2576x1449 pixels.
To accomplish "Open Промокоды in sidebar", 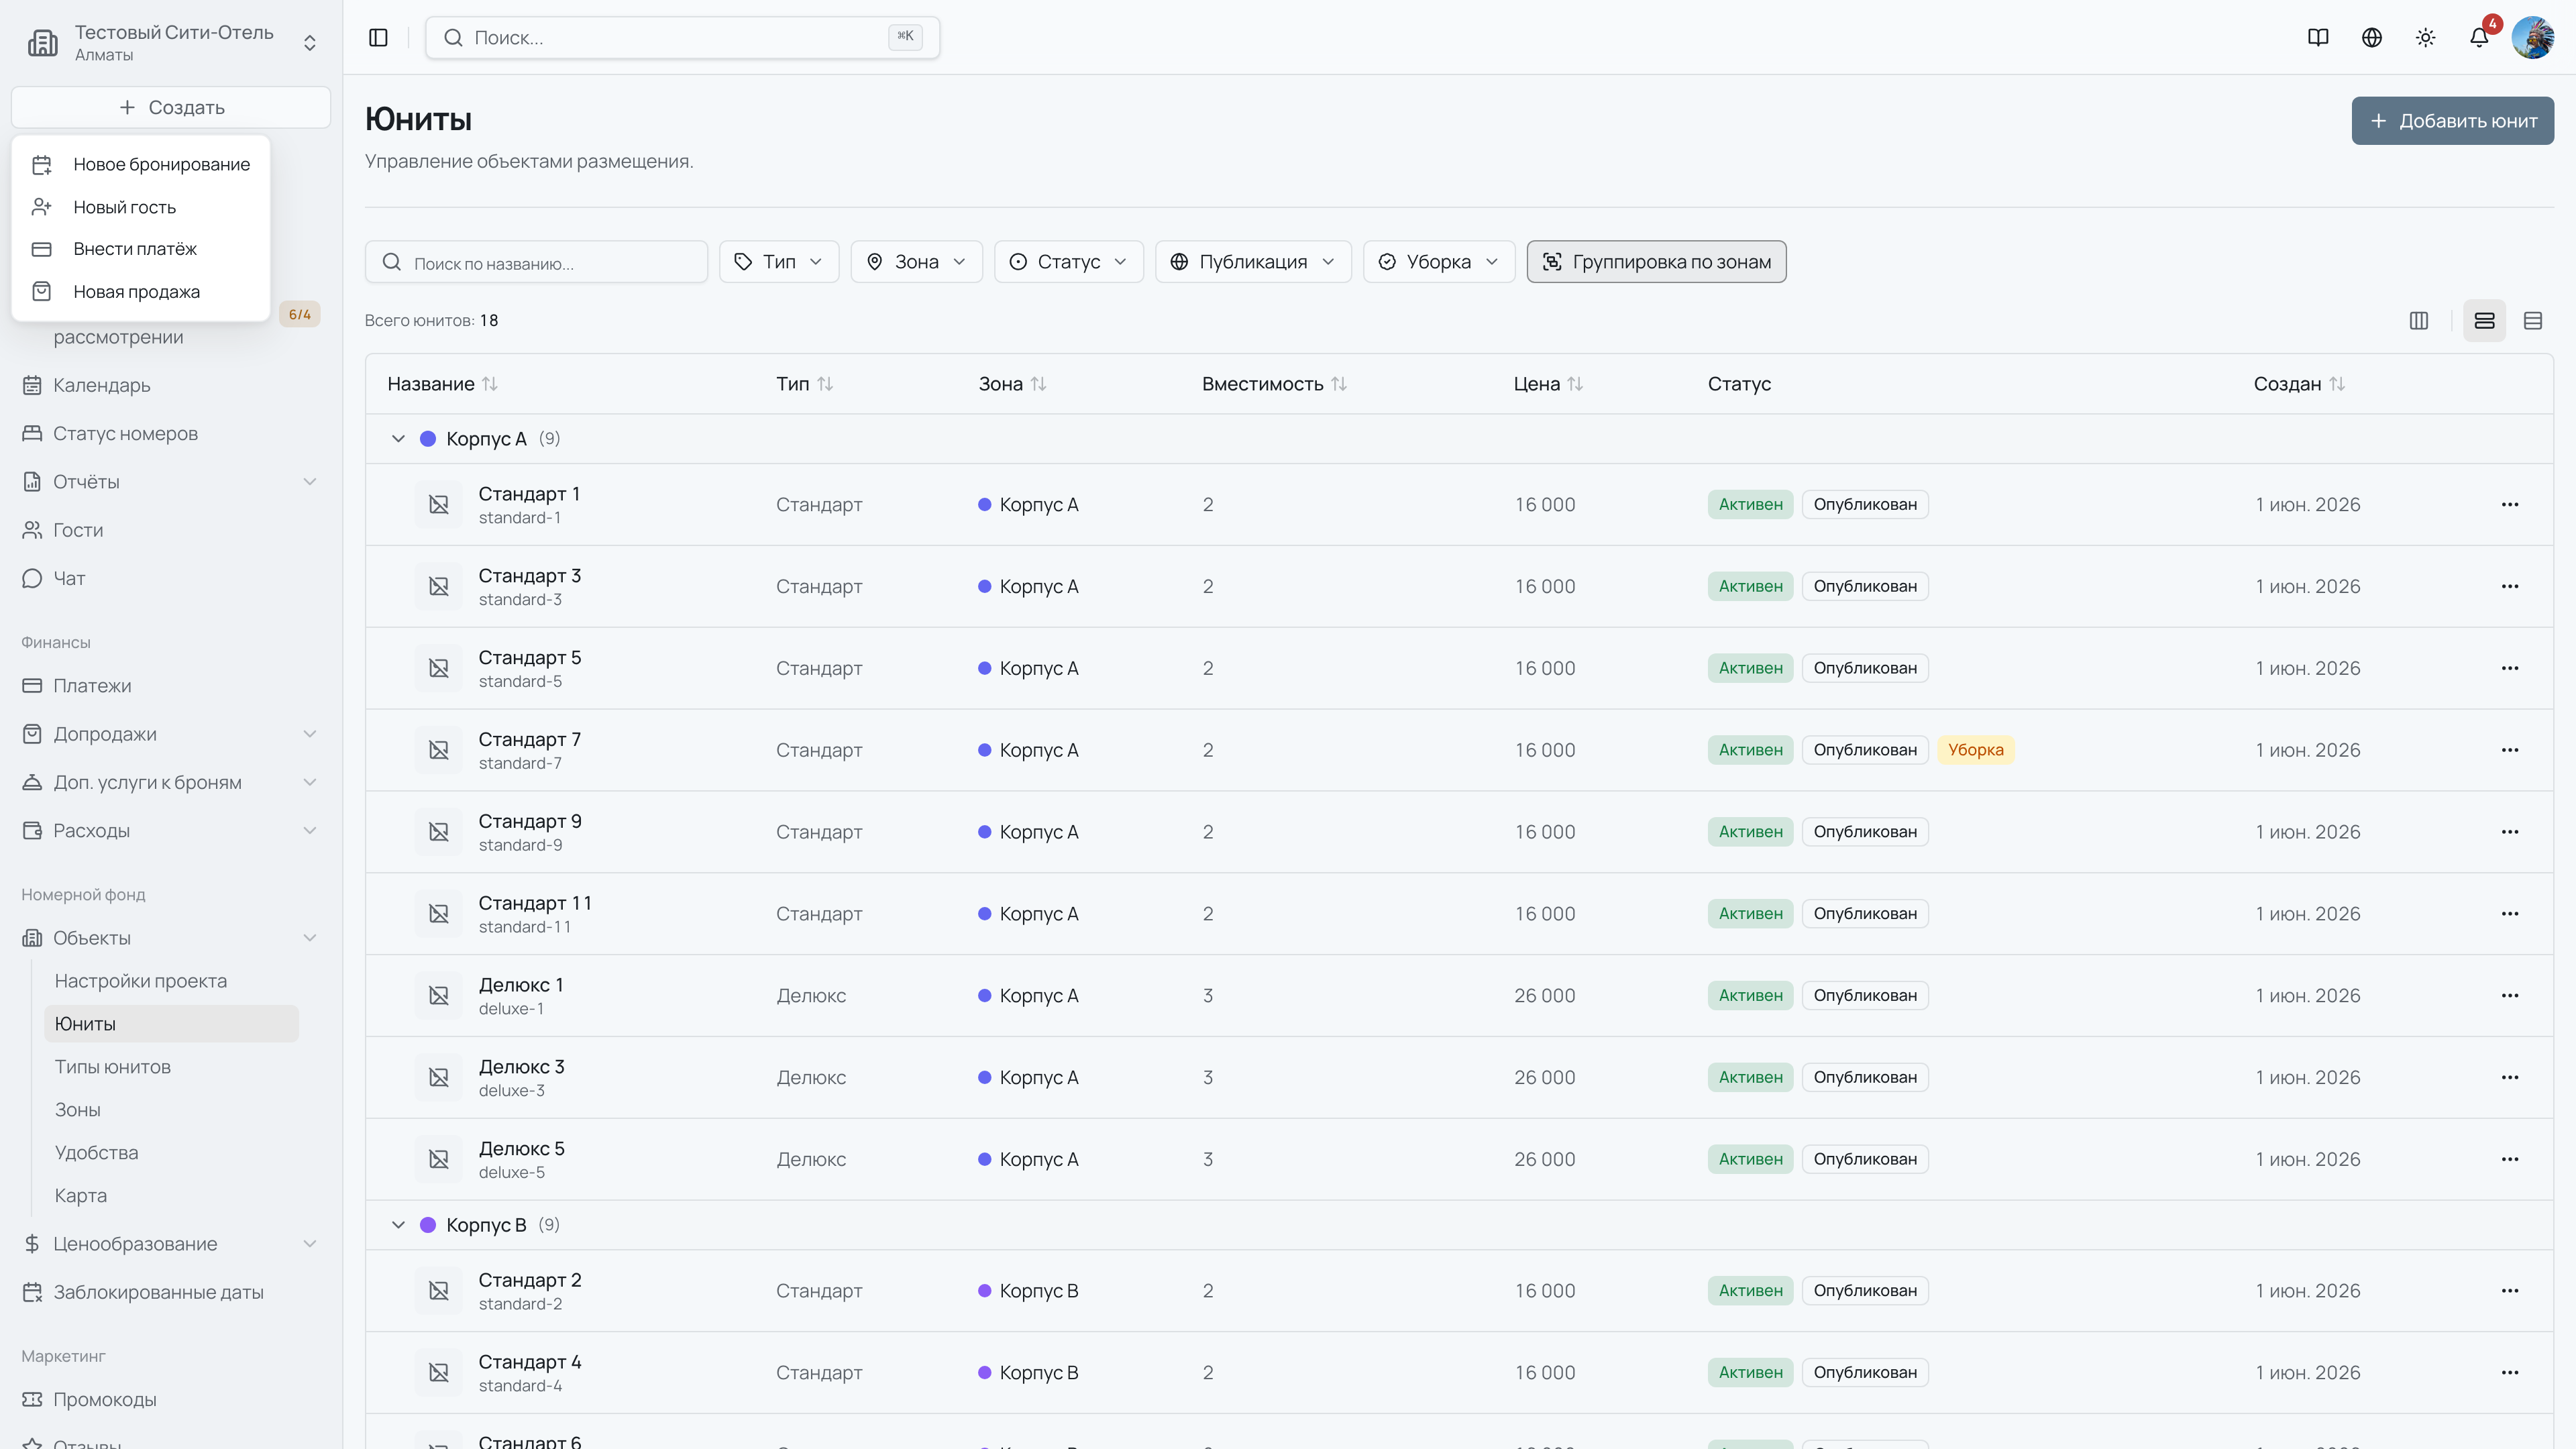I will [171, 1400].
